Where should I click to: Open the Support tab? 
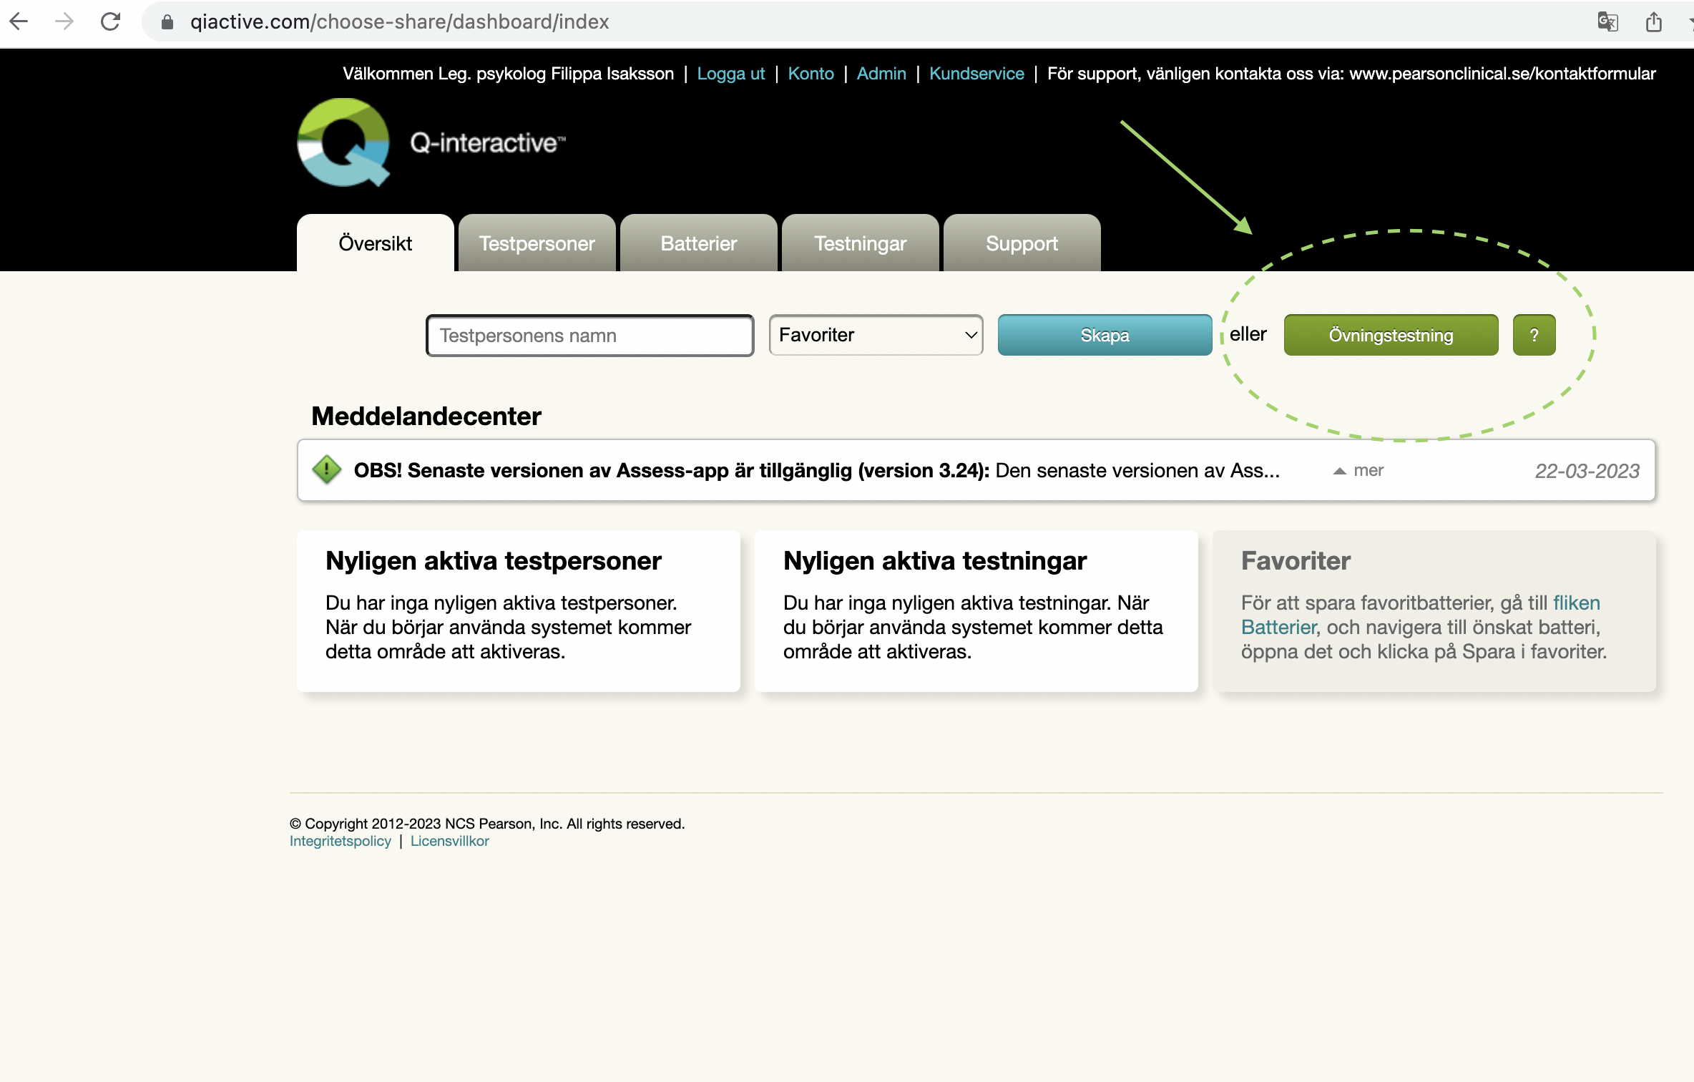coord(1022,243)
